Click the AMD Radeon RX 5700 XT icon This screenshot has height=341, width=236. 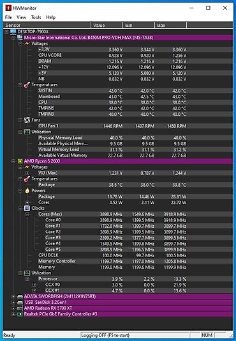point(20,308)
